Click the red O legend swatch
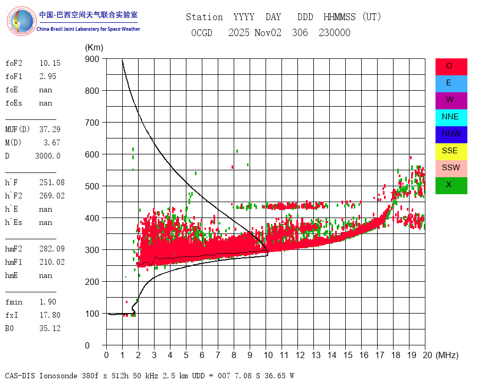 pos(451,67)
